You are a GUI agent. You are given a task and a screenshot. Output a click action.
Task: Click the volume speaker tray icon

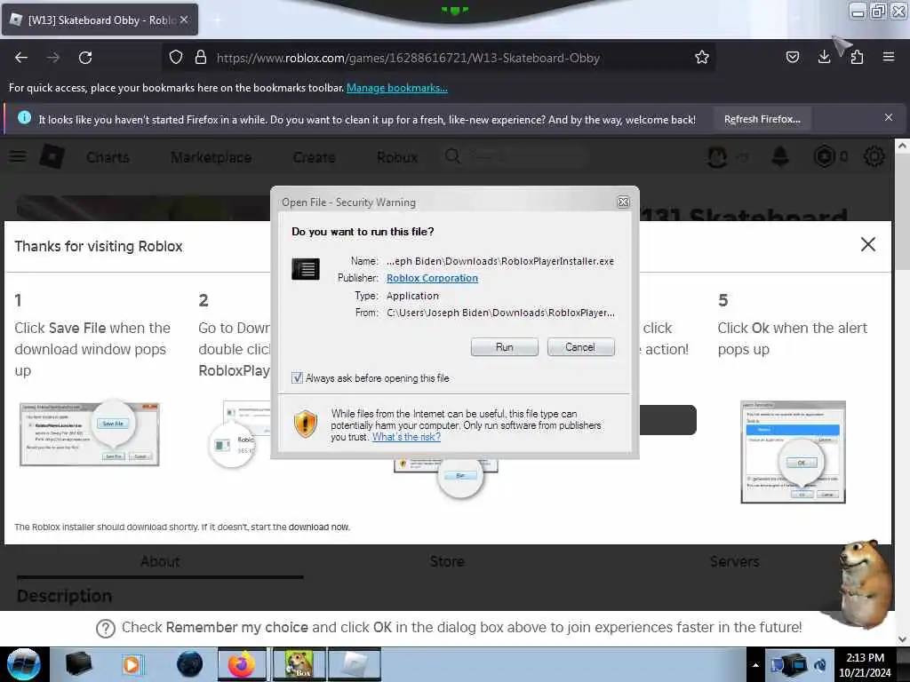[820, 665]
